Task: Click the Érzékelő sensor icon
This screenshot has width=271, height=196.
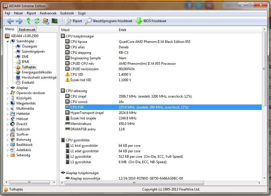Action: coord(18,83)
